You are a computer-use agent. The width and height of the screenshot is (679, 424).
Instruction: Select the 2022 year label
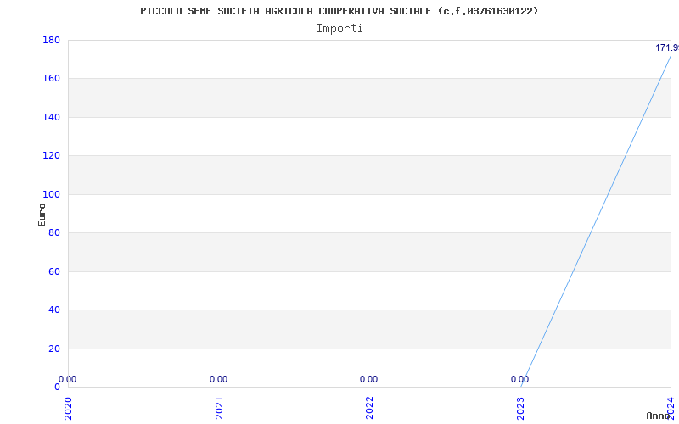[x=369, y=408]
